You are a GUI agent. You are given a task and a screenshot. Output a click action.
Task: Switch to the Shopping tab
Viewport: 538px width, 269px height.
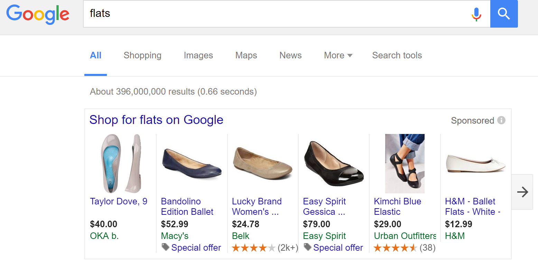142,56
